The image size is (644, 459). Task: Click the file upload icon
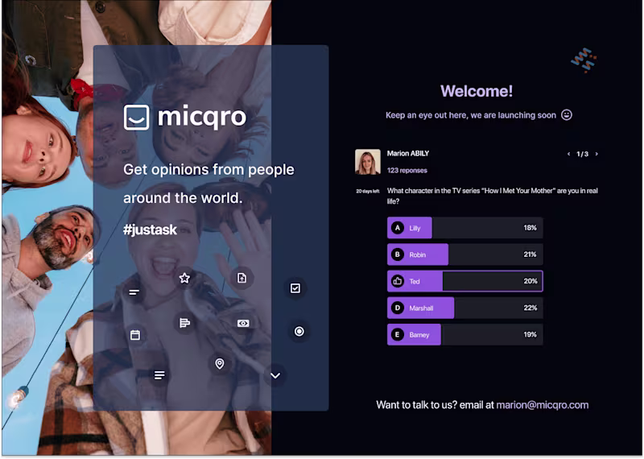(x=242, y=278)
